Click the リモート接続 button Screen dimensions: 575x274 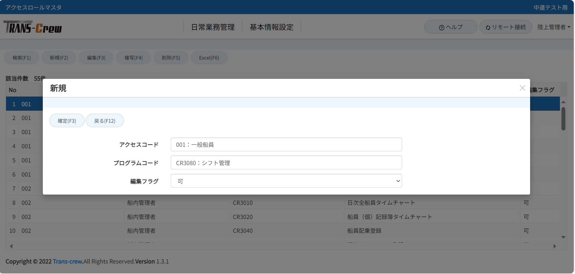point(506,27)
